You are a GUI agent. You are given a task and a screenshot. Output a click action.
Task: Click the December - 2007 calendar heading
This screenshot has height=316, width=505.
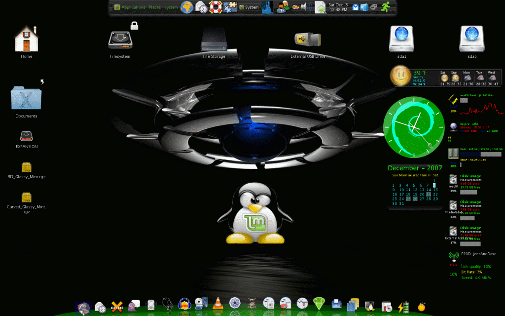415,168
